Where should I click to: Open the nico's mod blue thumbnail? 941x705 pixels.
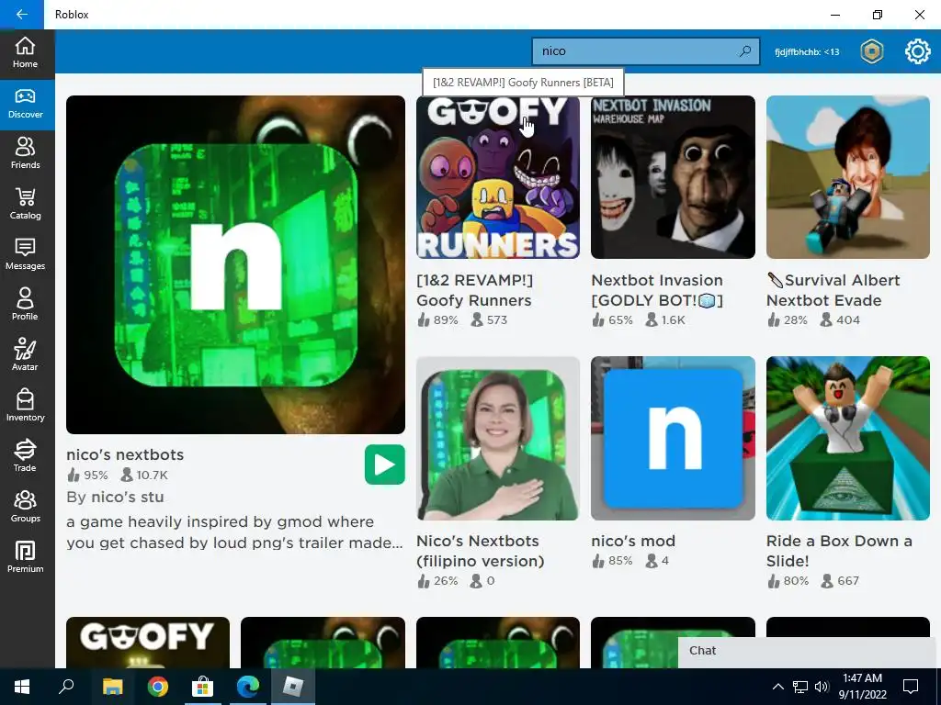click(x=673, y=438)
